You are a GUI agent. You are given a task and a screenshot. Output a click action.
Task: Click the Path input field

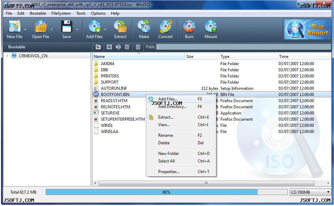click(243, 47)
